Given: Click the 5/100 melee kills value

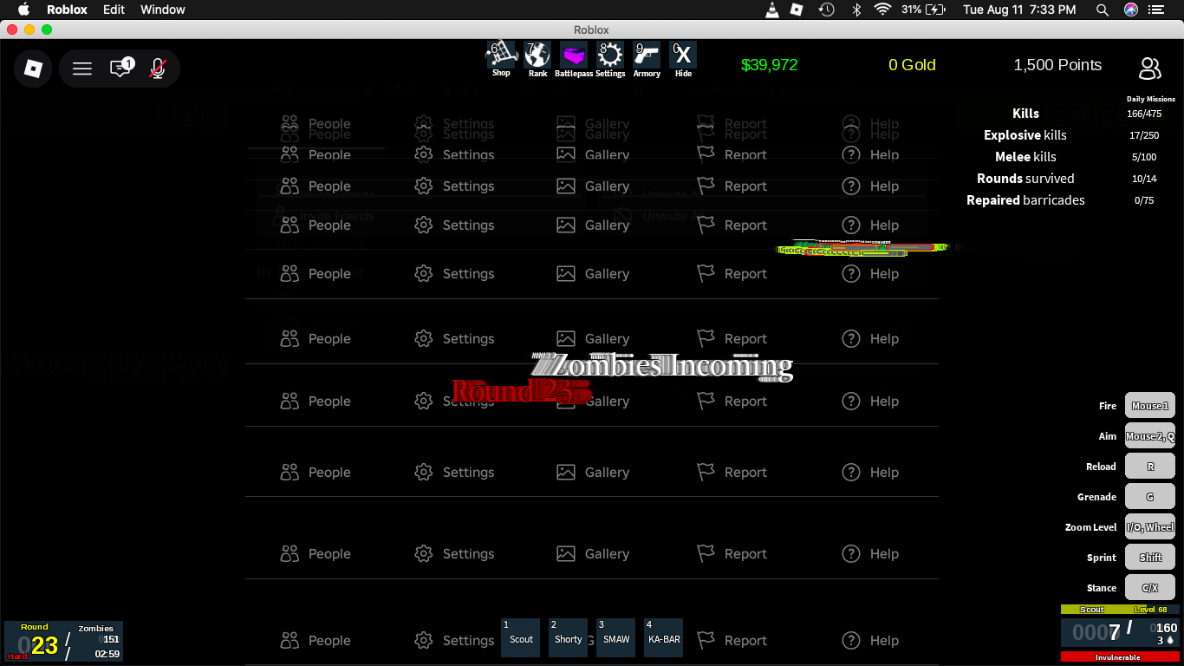Looking at the screenshot, I should point(1144,157).
